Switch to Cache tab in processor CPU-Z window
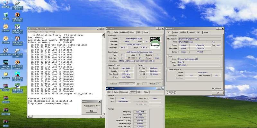 click(116, 32)
